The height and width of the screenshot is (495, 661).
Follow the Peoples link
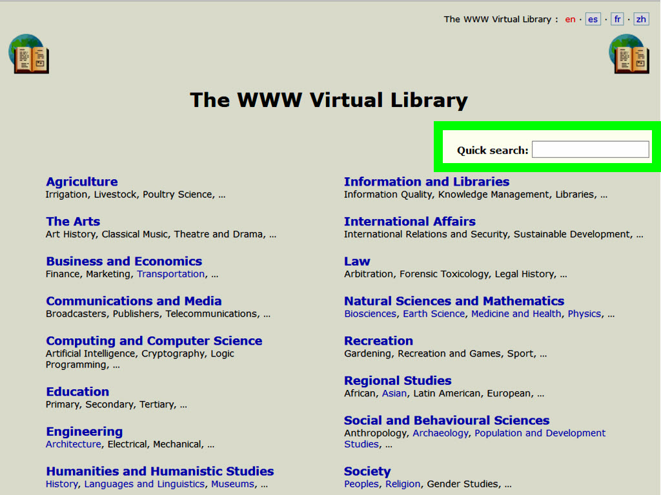361,484
